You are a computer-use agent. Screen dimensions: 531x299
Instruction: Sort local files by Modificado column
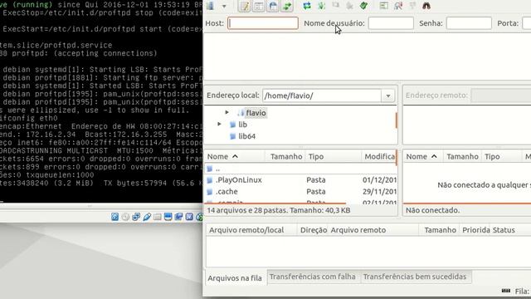(x=378, y=156)
